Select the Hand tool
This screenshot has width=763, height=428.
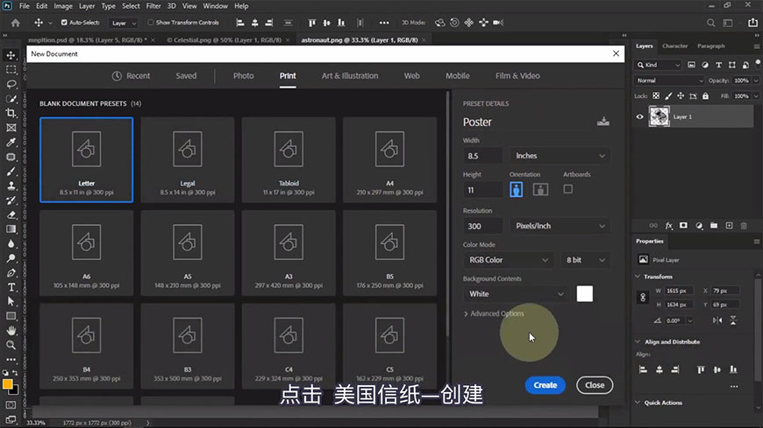(11, 331)
